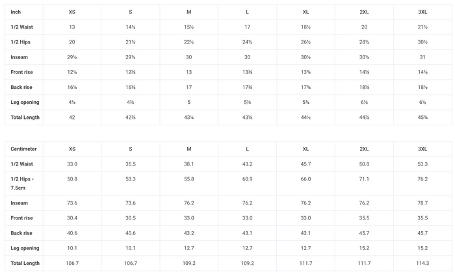Click the 42 total length value for XS
Viewport: 455px width, 274px height.
point(71,118)
